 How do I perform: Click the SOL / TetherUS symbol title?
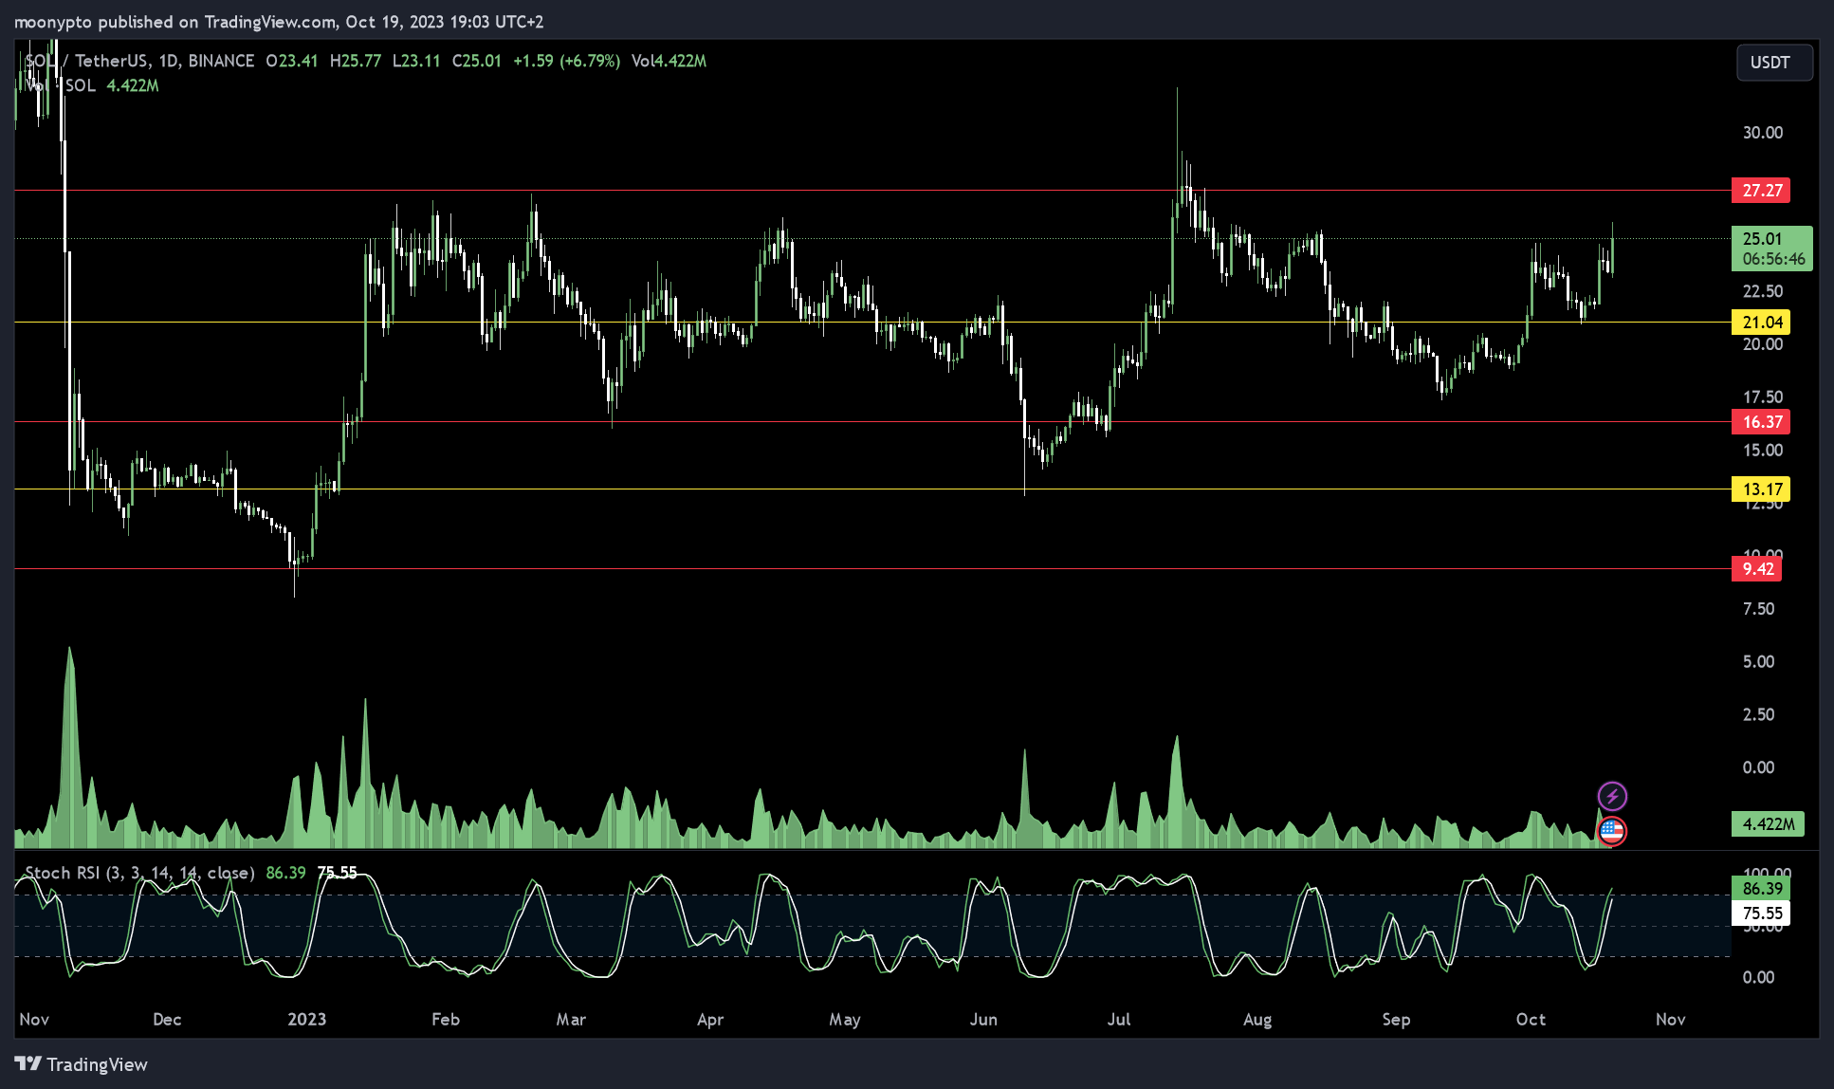tap(139, 61)
